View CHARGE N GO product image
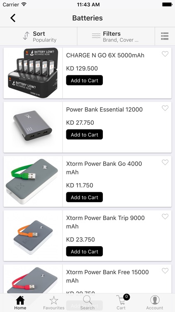This screenshot has width=175, height=312. pos(33,73)
